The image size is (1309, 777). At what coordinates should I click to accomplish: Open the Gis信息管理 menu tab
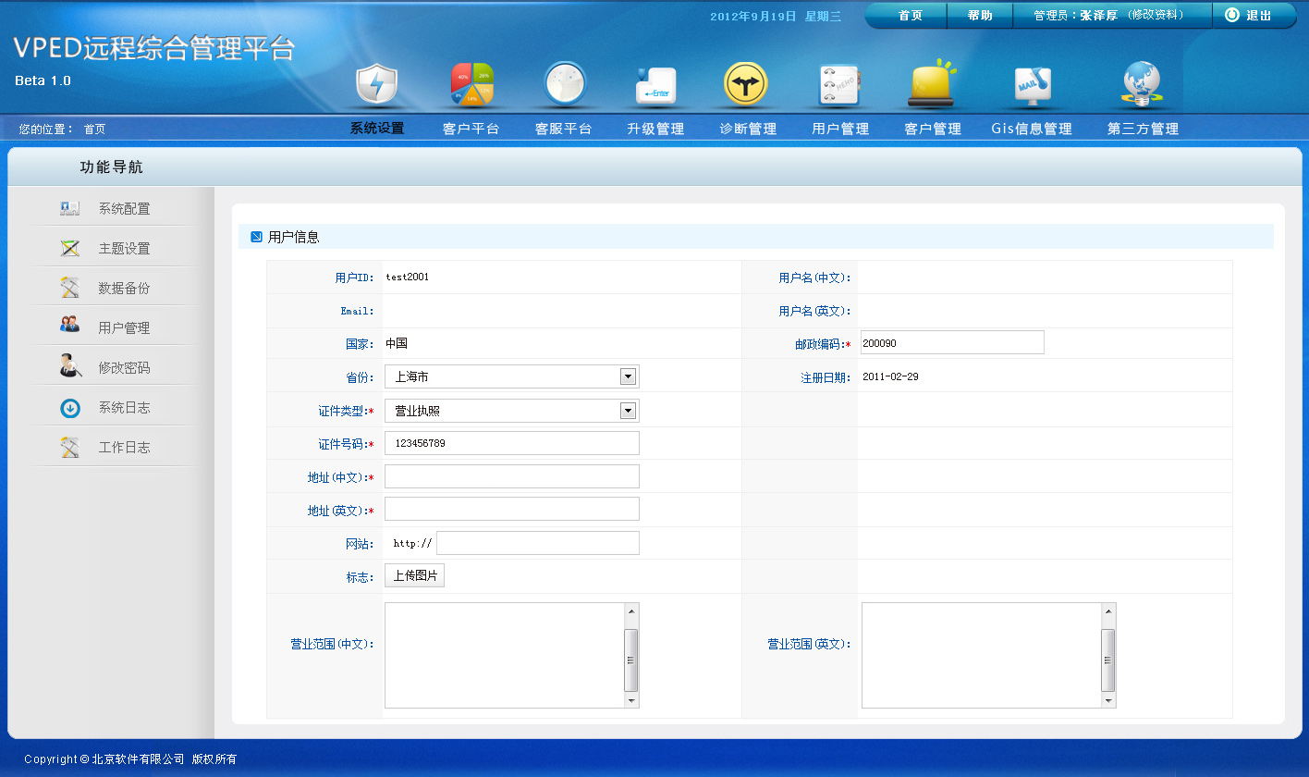pos(1032,129)
